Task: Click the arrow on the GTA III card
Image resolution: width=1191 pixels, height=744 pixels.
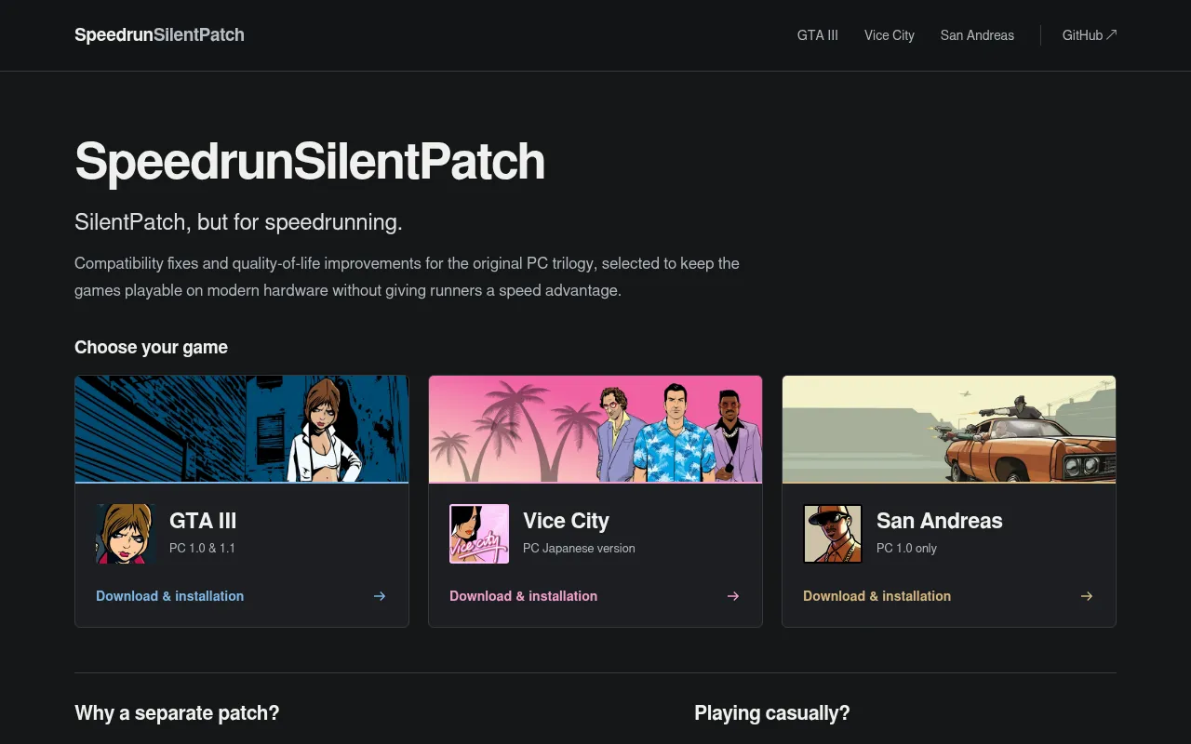Action: coord(380,596)
